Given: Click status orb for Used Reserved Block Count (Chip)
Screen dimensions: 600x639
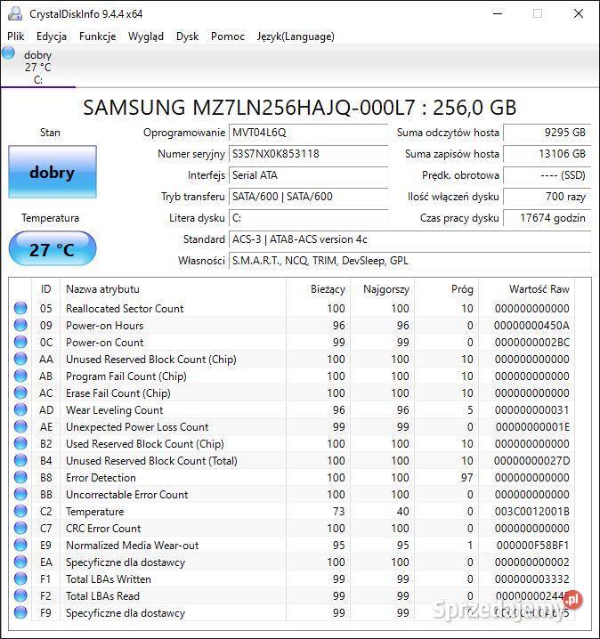Looking at the screenshot, I should coord(20,443).
